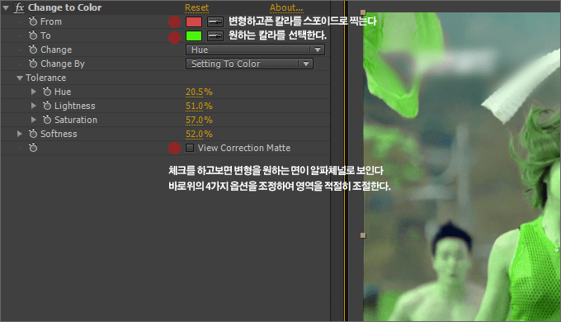Click Reset for Change to Color
Viewport: 561px width, 322px height.
197,7
